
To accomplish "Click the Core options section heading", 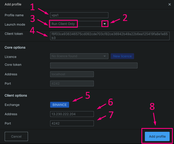I will click(x=15, y=47).
